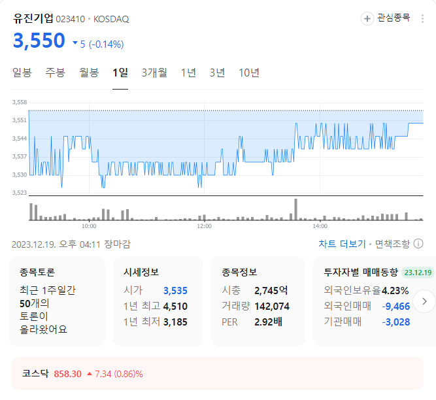Click the foreign holding ratio 4.23%
436x400 pixels.
(x=395, y=291)
